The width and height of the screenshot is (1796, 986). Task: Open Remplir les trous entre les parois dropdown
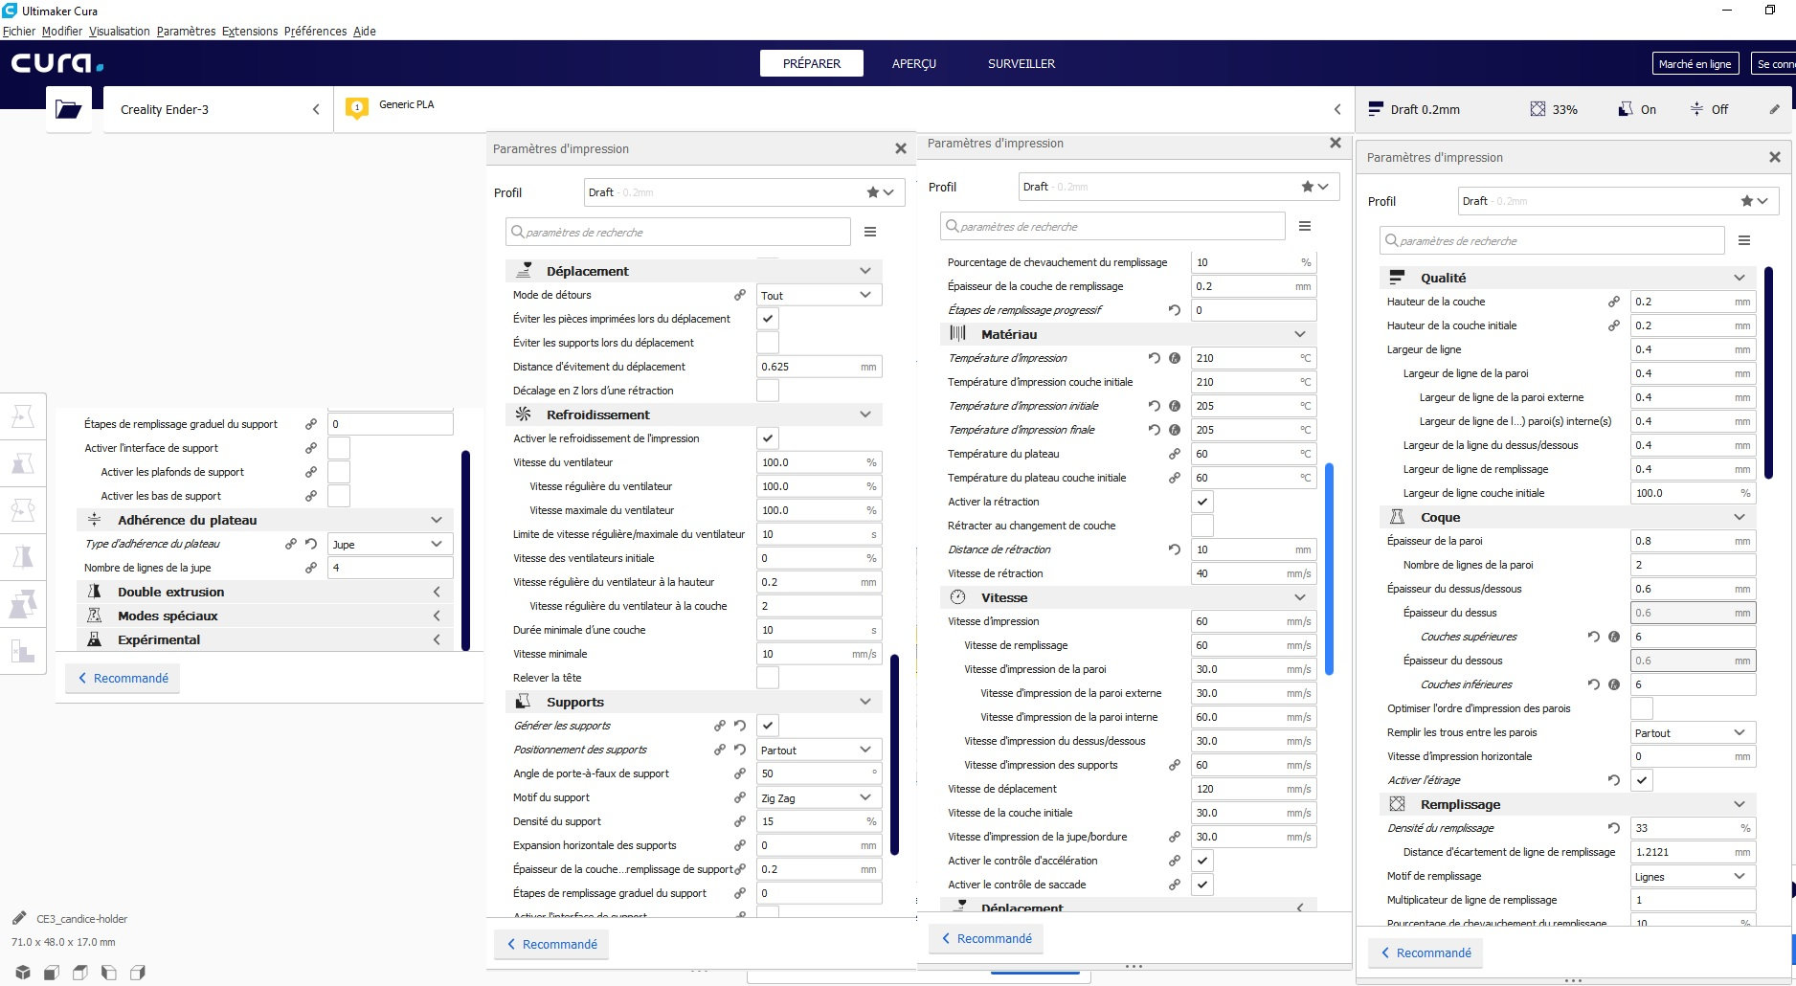(x=1693, y=732)
